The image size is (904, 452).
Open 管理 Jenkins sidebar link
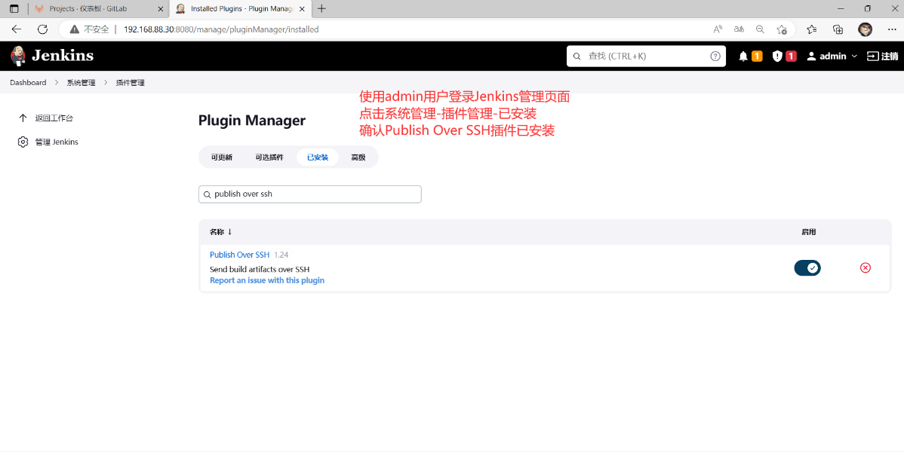(x=57, y=142)
